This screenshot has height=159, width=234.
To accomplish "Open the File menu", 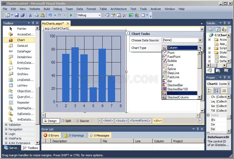I will [5, 9].
